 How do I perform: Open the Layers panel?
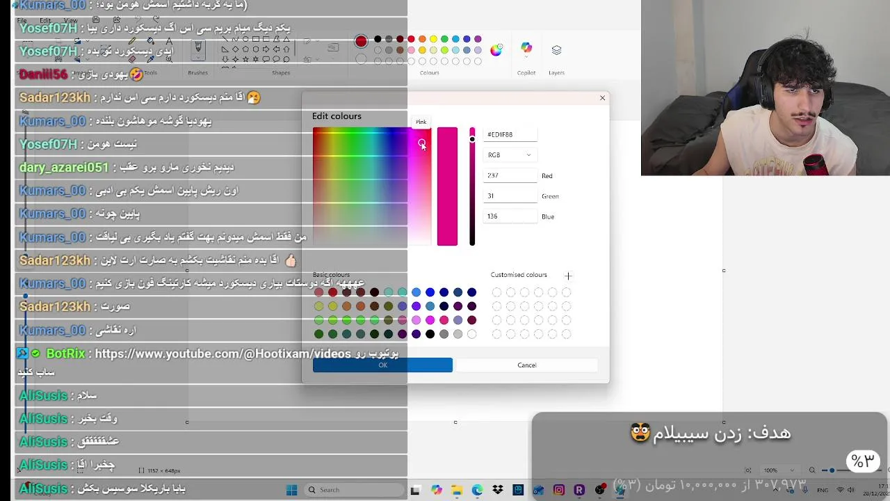pyautogui.click(x=556, y=50)
